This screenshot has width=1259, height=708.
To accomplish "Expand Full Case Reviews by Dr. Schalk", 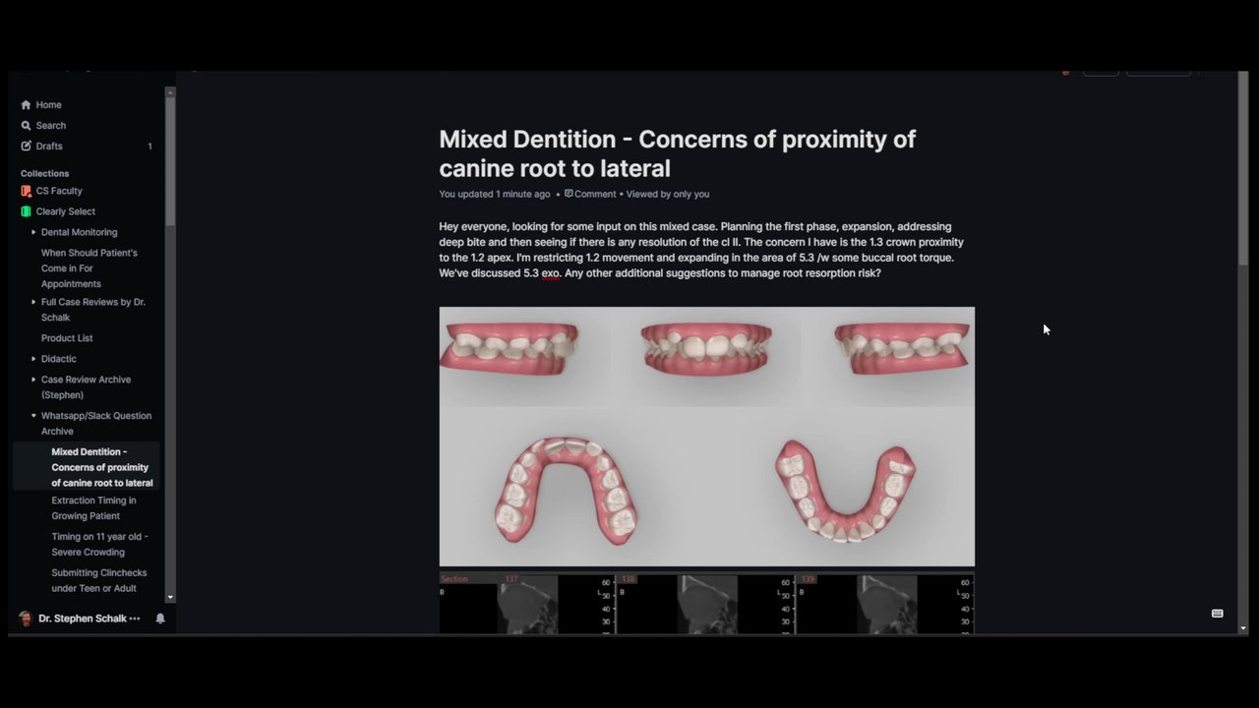I will click(33, 302).
